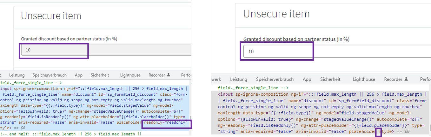Open Lighthouse tab in left DevTools

pos(130,75)
